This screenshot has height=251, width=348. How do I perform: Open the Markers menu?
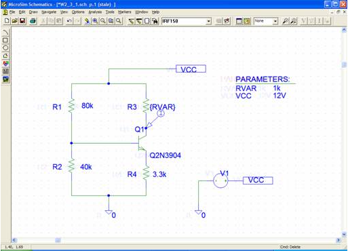pyautogui.click(x=125, y=12)
